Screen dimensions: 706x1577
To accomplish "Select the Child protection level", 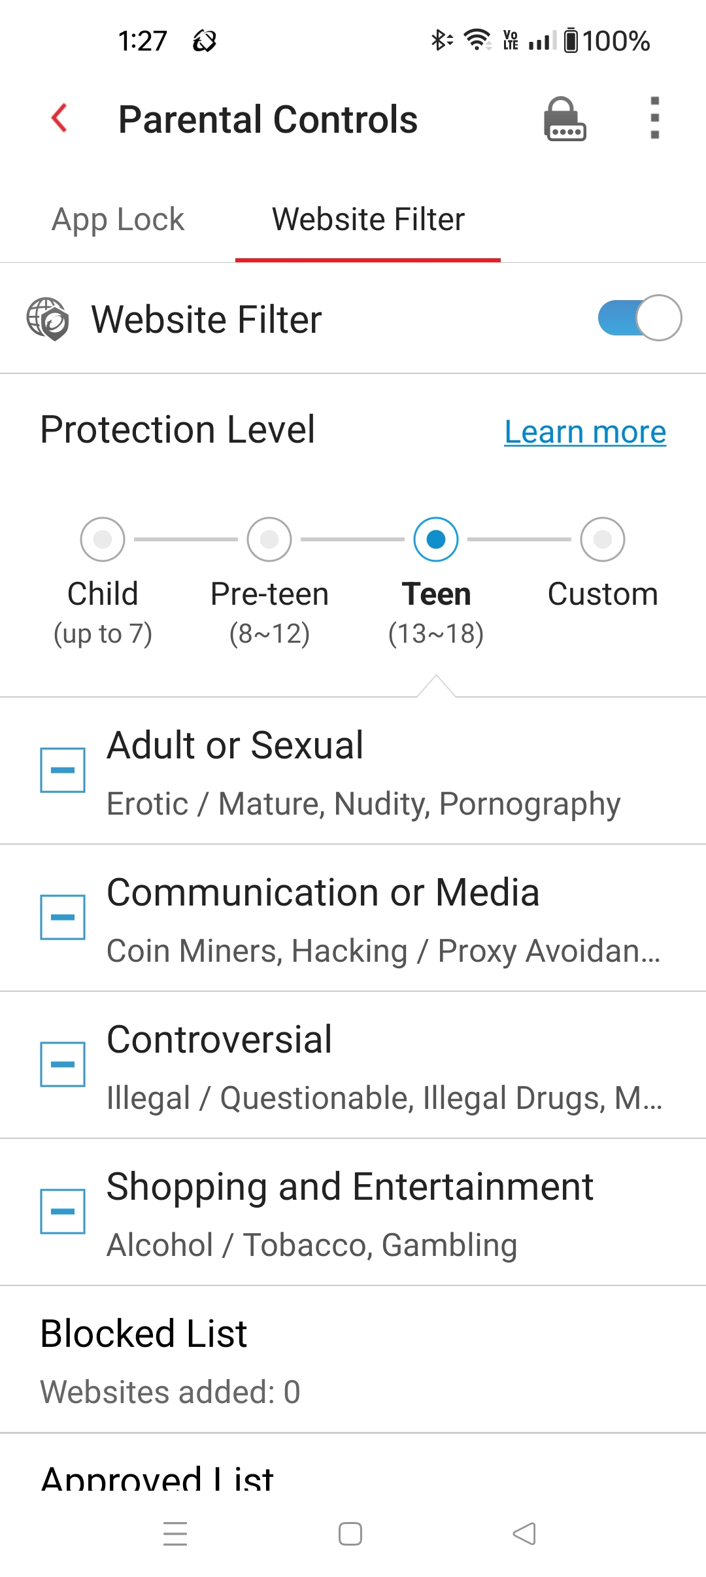I will (103, 540).
